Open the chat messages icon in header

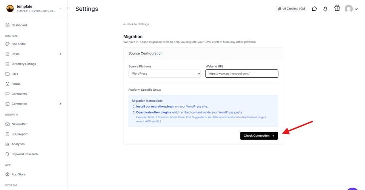click(314, 9)
